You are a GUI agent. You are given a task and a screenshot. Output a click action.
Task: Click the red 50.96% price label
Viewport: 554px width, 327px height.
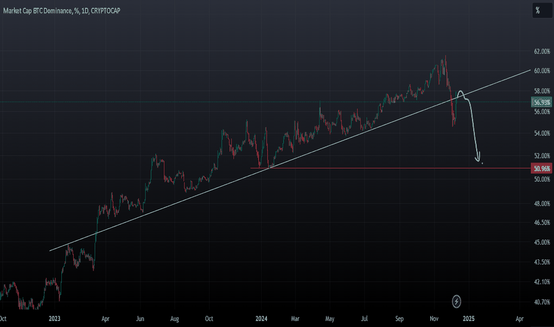(542, 168)
